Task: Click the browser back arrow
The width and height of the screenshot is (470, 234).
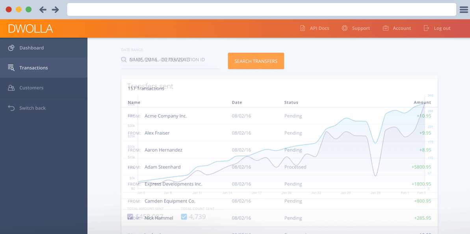Action: click(43, 9)
